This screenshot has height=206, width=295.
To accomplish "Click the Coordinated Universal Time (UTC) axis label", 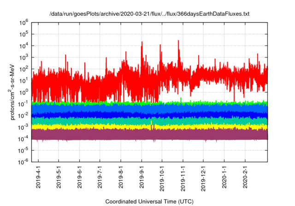I will [x=149, y=201].
